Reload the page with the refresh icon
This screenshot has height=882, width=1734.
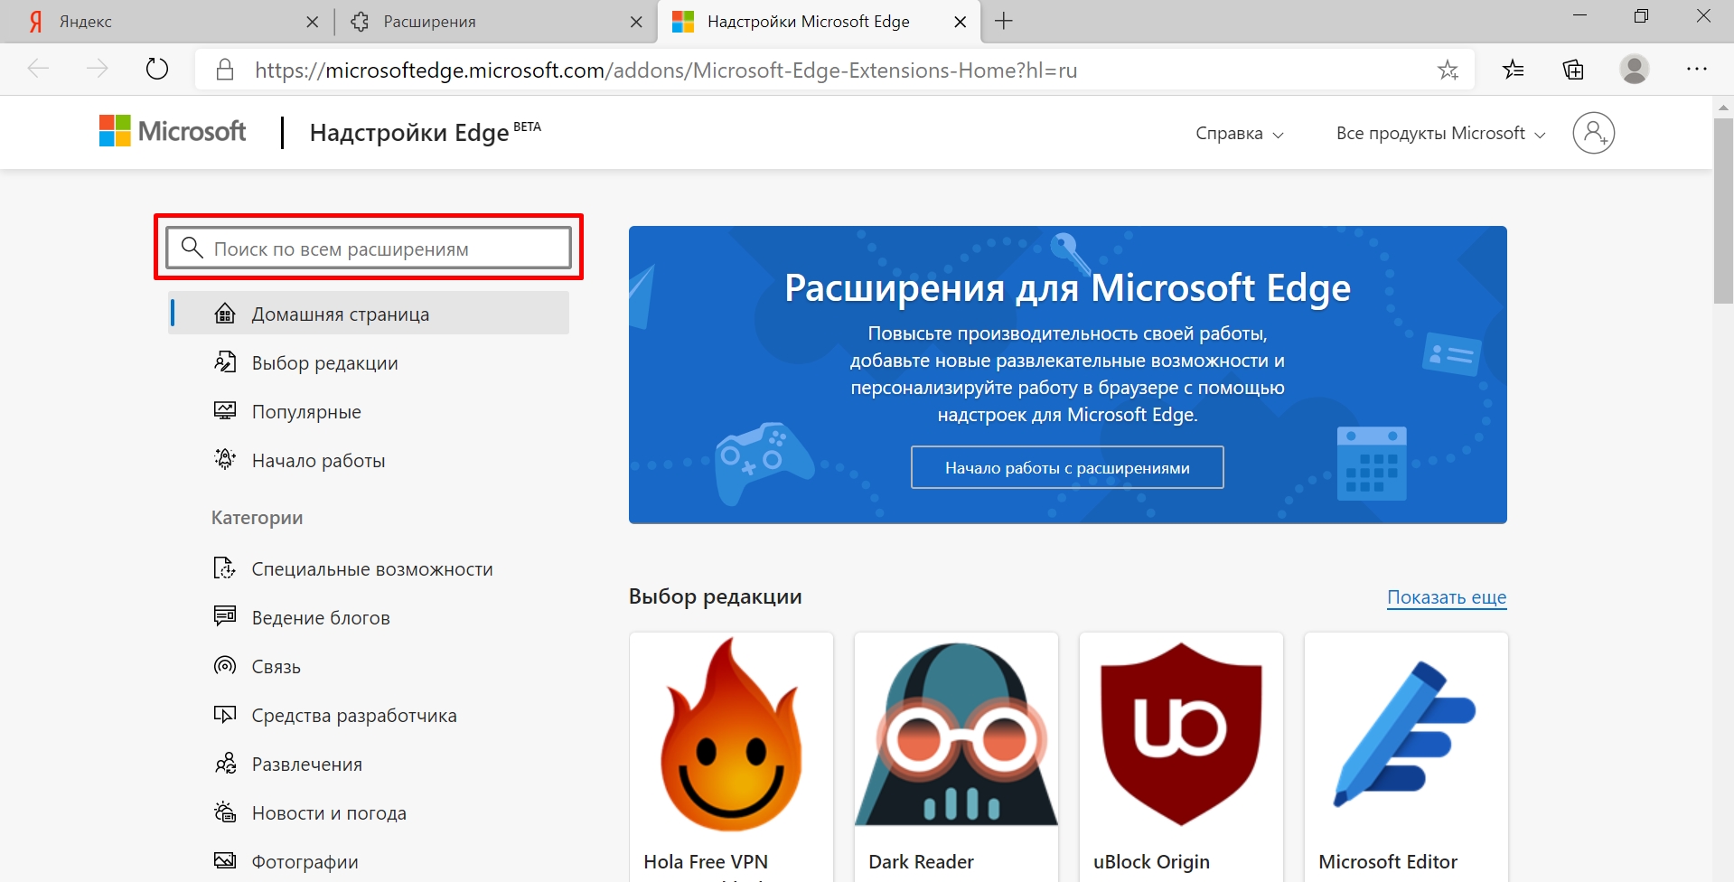pos(157,69)
